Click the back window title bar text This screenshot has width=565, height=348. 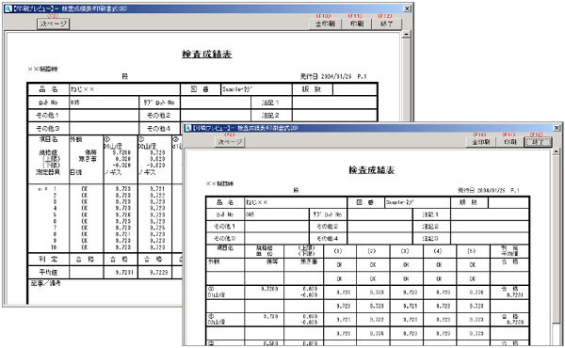pos(70,8)
